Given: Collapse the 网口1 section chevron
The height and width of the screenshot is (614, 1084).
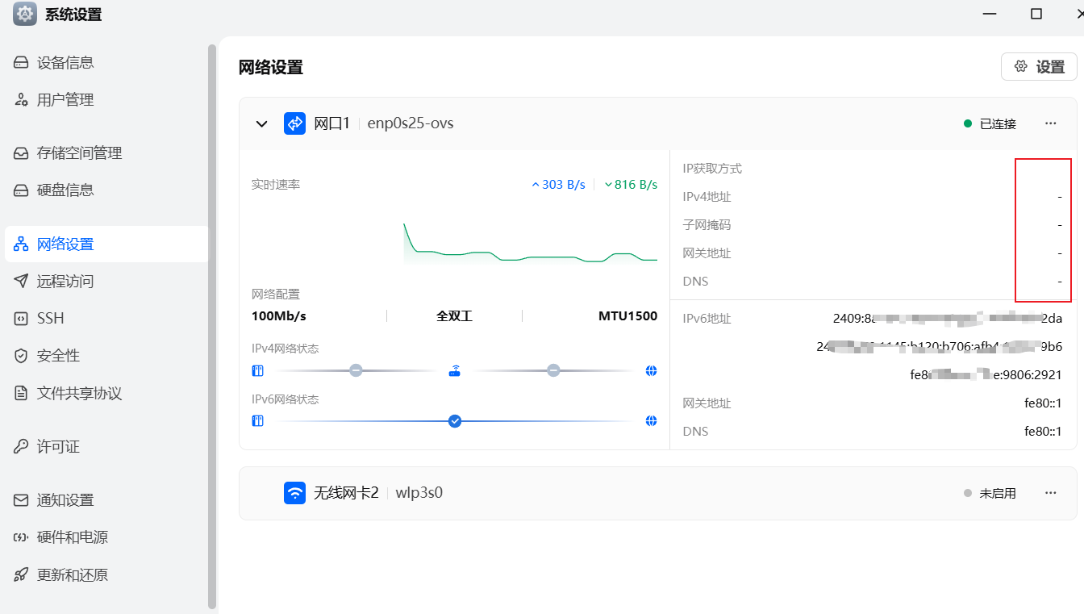Looking at the screenshot, I should (261, 124).
